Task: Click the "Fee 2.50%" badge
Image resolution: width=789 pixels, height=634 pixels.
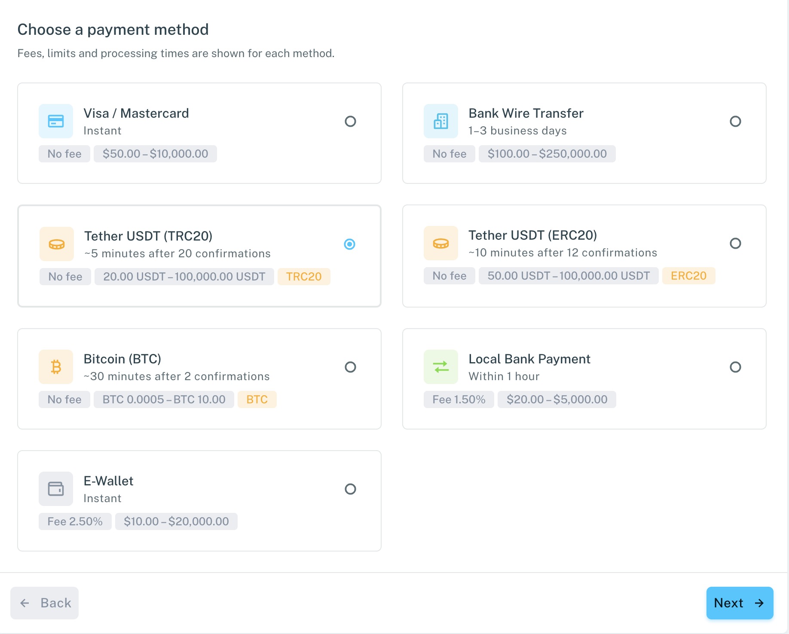Action: (75, 521)
